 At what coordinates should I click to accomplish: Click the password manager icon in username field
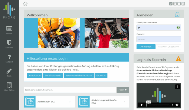(x=178, y=27)
